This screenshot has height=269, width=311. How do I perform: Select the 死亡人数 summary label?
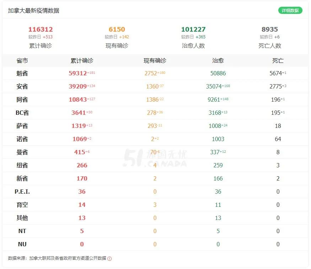(270, 46)
